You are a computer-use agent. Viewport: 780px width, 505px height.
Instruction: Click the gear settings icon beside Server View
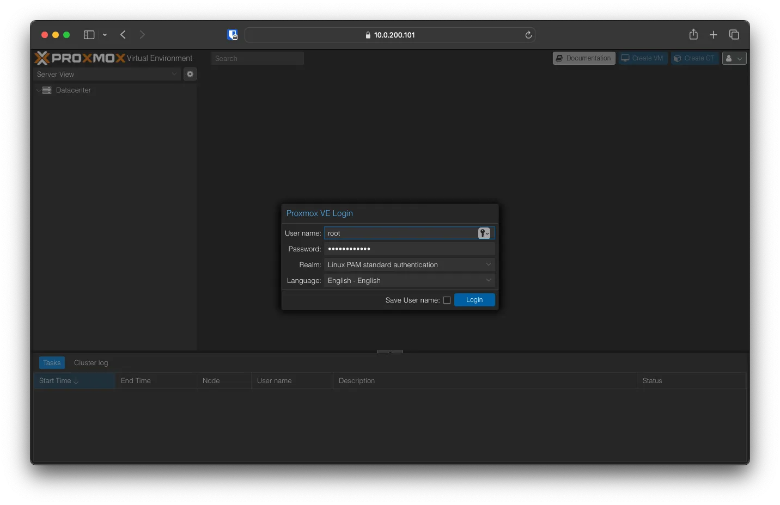pyautogui.click(x=190, y=74)
